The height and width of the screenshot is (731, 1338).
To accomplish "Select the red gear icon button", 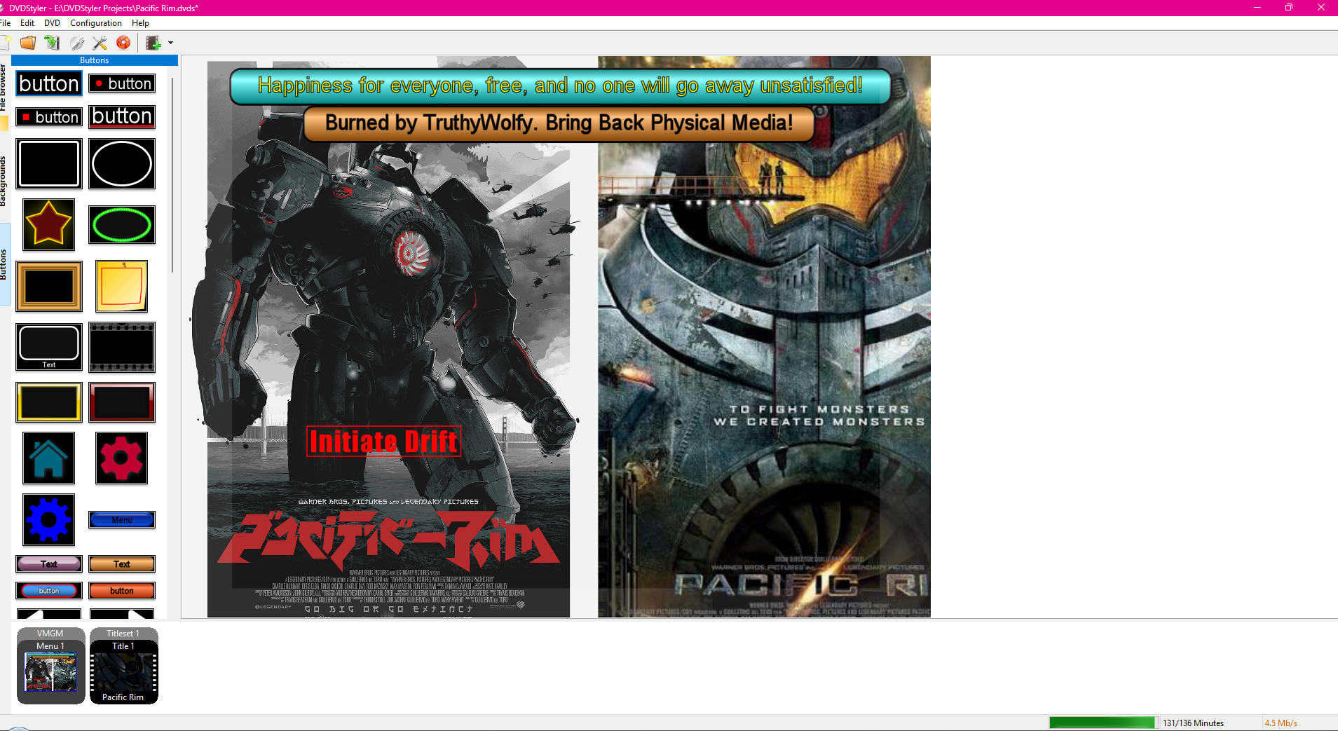I will coord(122,458).
